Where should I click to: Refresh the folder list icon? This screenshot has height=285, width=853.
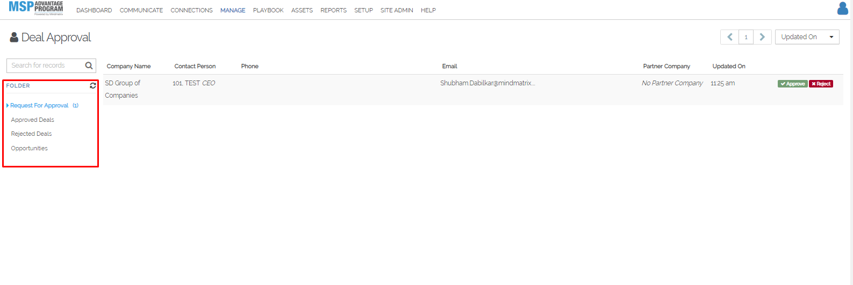coord(93,85)
